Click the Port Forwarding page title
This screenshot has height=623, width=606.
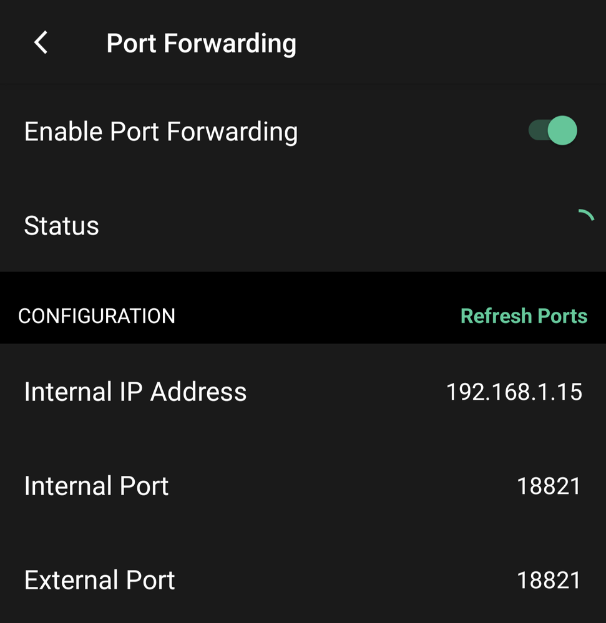(201, 44)
